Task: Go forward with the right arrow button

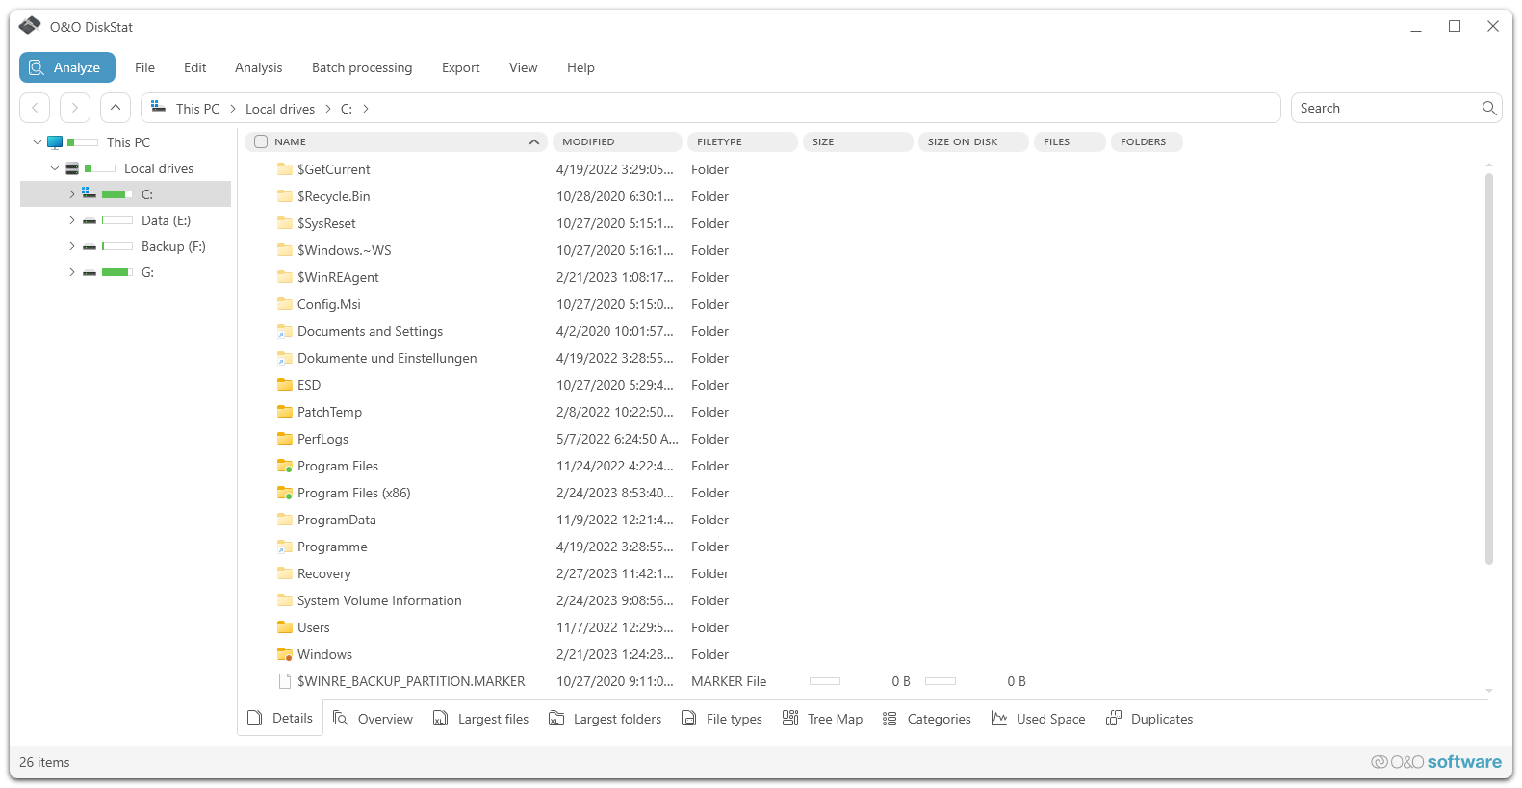Action: point(75,108)
